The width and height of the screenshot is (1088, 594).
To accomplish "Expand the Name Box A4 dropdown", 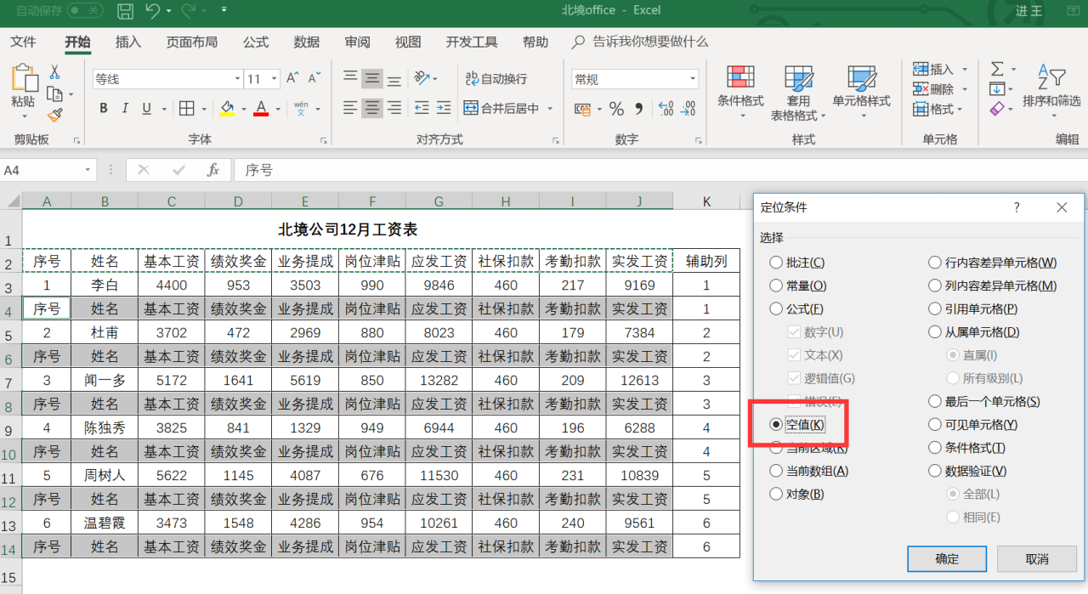I will [88, 170].
